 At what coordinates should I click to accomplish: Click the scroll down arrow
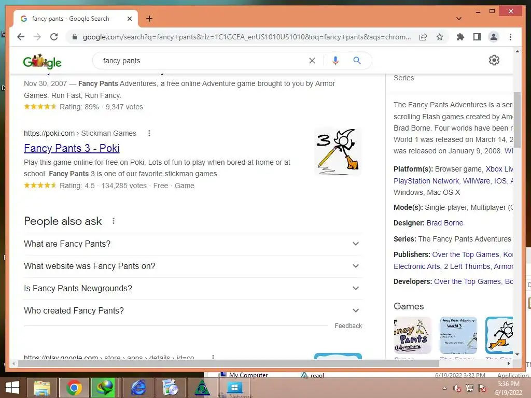coord(517,354)
